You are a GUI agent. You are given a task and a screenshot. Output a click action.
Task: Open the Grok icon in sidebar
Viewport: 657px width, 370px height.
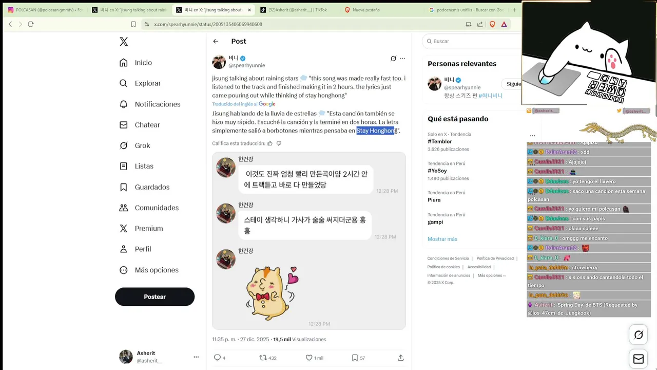tap(123, 145)
